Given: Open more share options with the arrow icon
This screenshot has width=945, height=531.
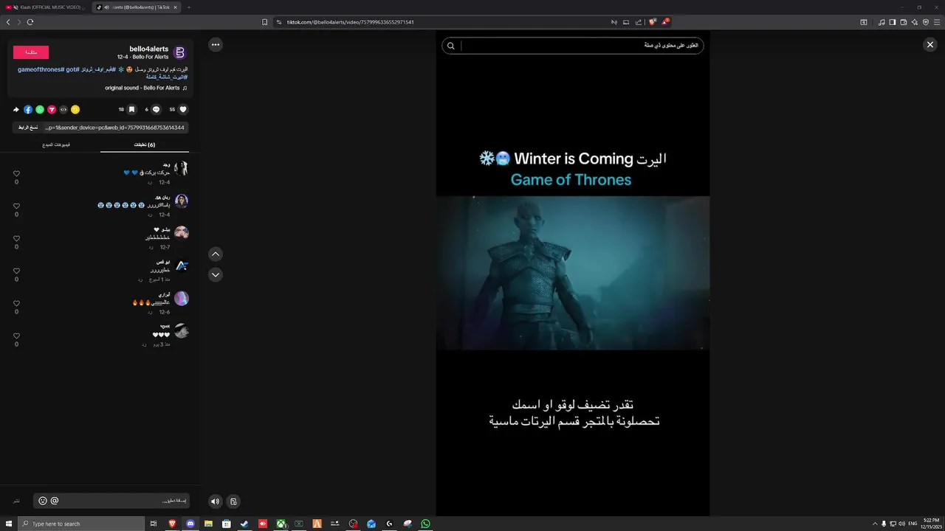Looking at the screenshot, I should [16, 109].
